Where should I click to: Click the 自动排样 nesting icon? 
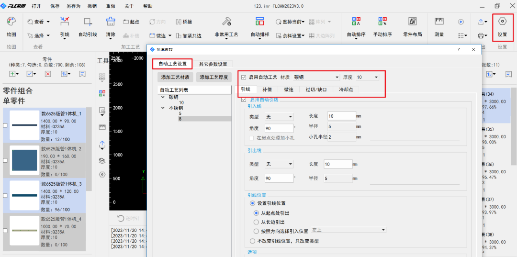click(x=260, y=22)
